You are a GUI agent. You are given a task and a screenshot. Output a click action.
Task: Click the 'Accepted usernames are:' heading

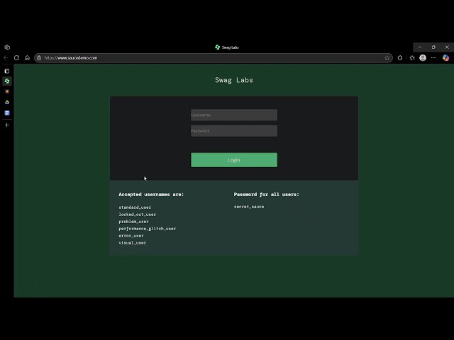[x=151, y=195]
